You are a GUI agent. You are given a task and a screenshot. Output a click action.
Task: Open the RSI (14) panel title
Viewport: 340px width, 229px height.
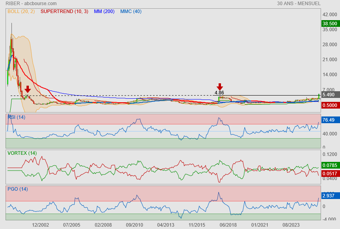tap(16, 116)
